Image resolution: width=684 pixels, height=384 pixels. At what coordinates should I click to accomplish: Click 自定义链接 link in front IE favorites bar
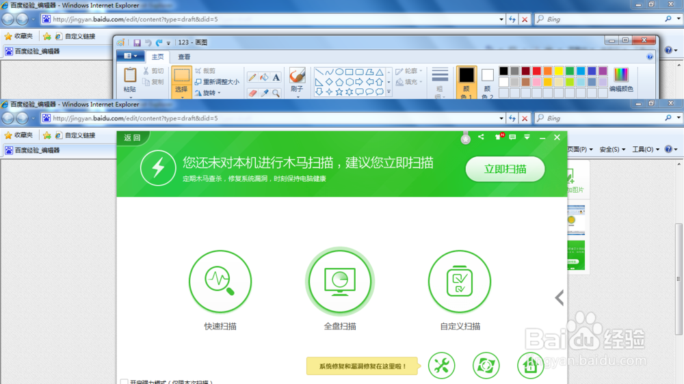75,135
